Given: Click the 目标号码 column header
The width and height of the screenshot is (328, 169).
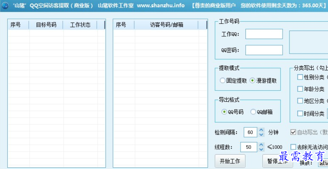Looking at the screenshot, I should tap(46, 25).
